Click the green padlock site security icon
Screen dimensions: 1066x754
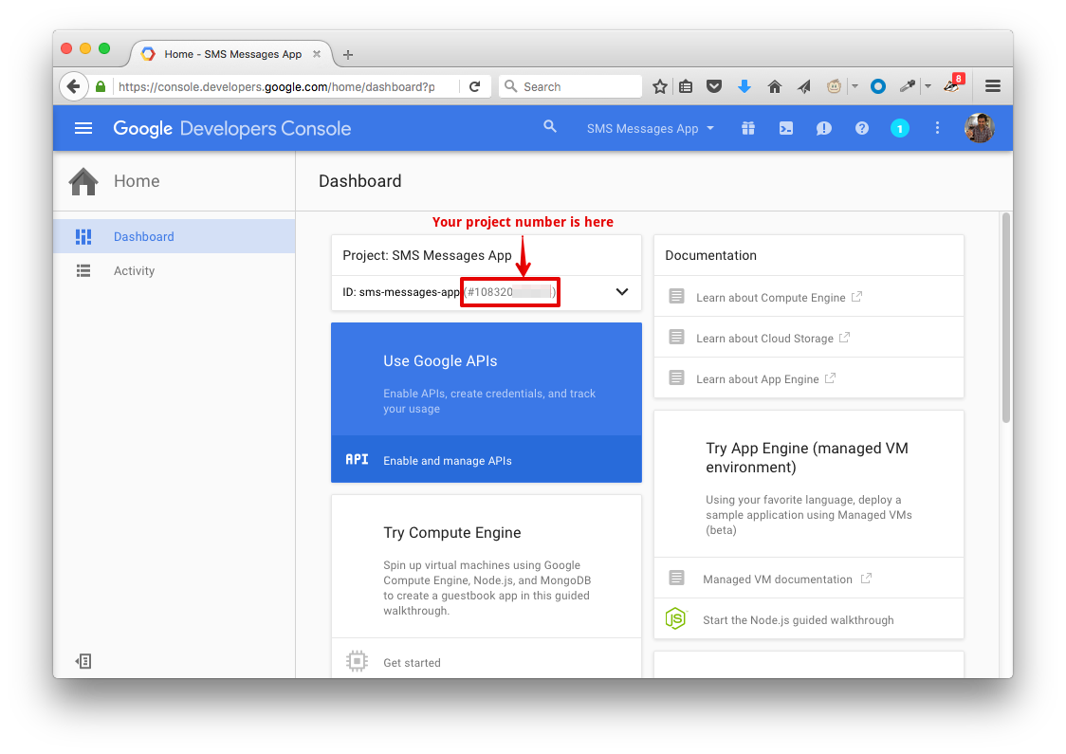[x=101, y=86]
